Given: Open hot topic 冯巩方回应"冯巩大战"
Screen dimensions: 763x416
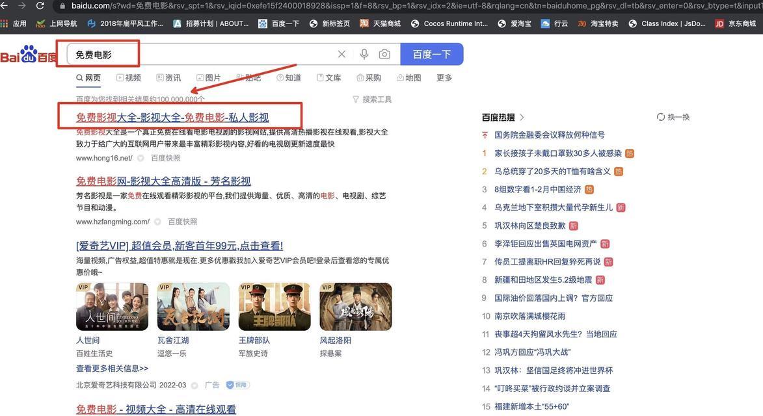Looking at the screenshot, I should [x=532, y=352].
